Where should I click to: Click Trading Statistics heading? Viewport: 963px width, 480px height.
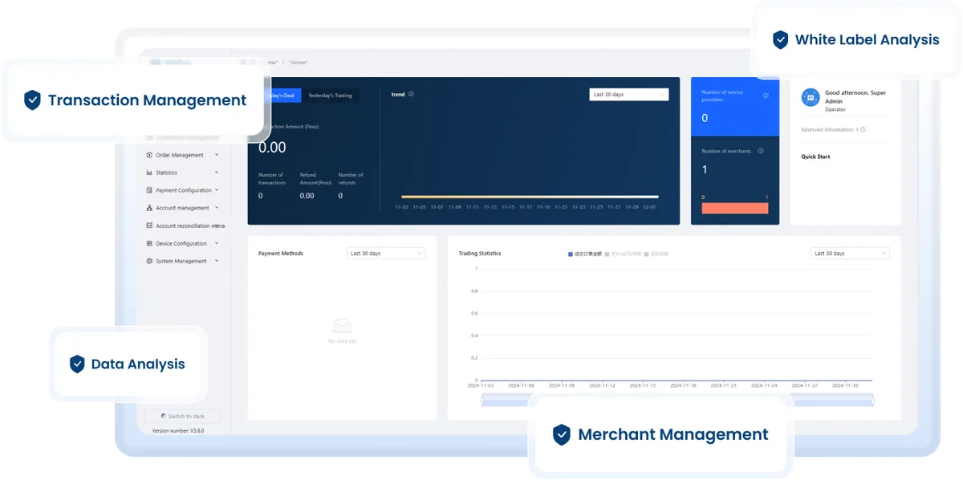[480, 254]
